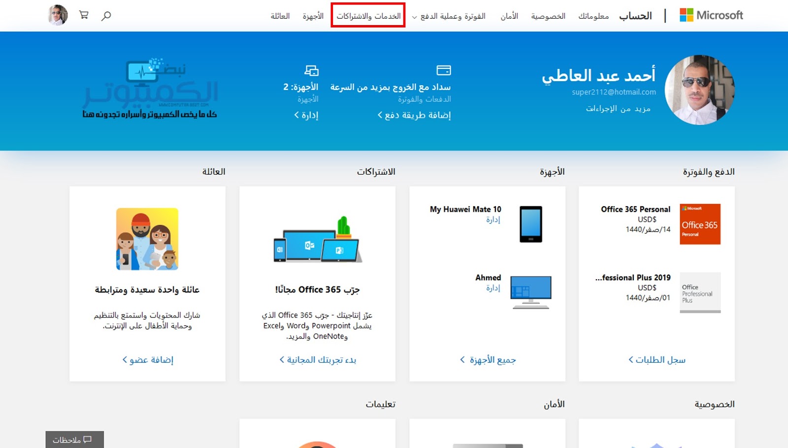
Task: Select الأمان in the navigation menu
Action: (x=510, y=16)
